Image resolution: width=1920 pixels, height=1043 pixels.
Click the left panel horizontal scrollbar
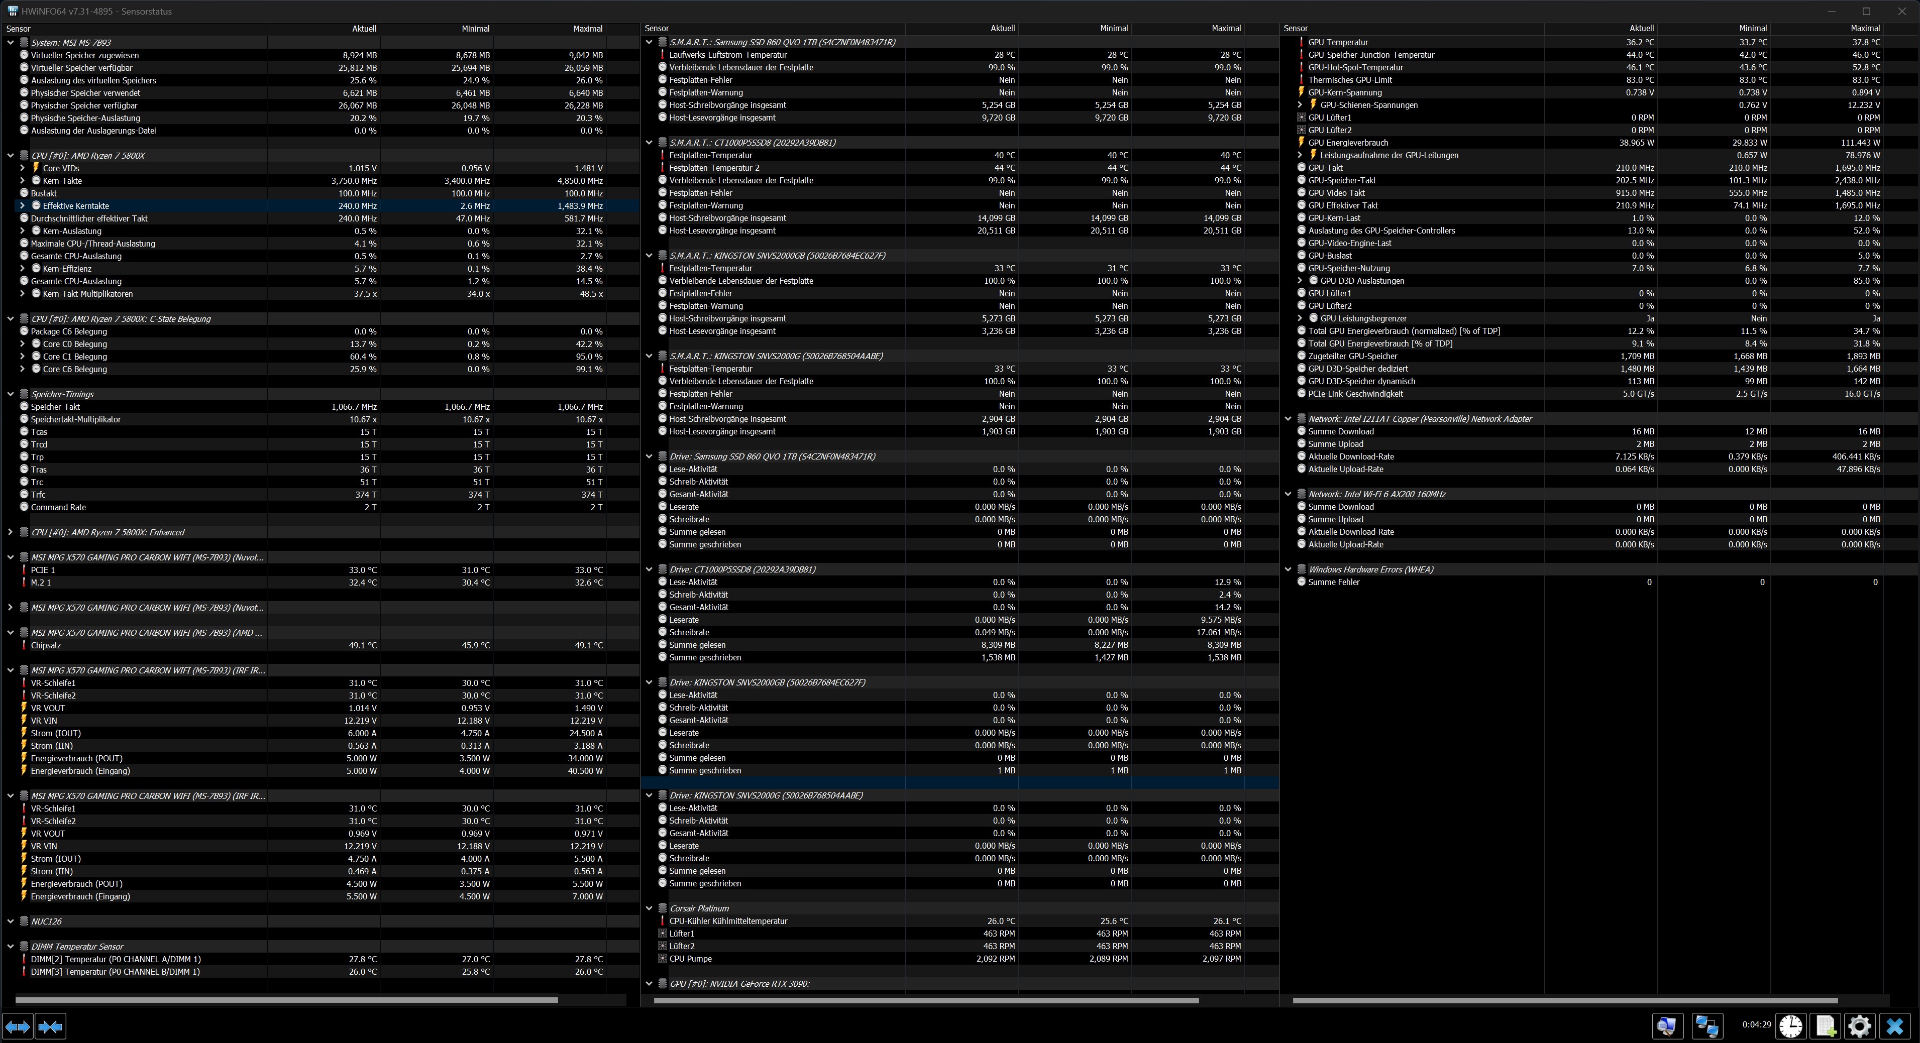(x=286, y=1000)
